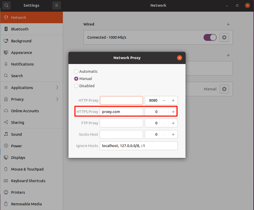This screenshot has height=210, width=254.
Task: Focus the HTTP Proxy host field
Action: click(121, 100)
